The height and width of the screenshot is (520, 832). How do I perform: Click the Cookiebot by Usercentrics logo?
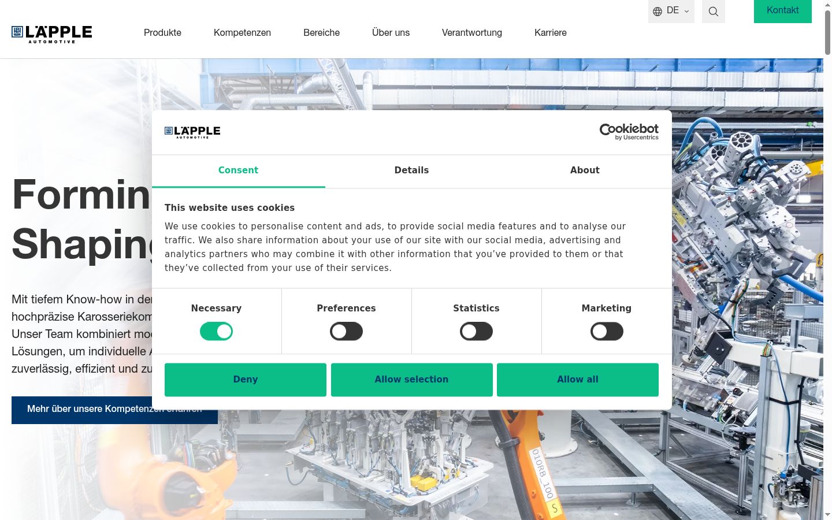[x=629, y=132]
